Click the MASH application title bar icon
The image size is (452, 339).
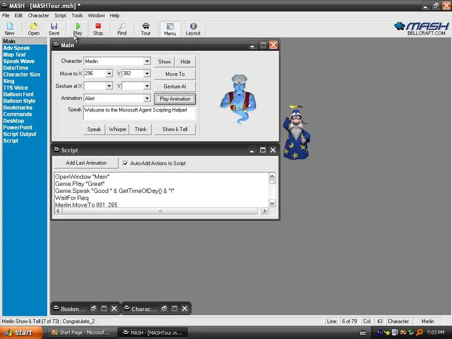click(x=4, y=5)
